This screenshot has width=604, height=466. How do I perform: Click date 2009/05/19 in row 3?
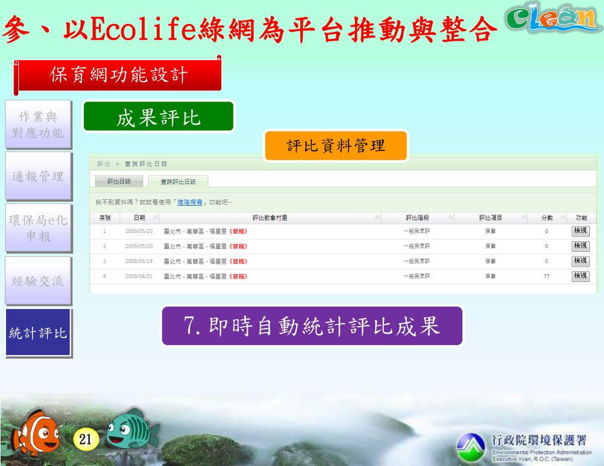pyautogui.click(x=139, y=261)
